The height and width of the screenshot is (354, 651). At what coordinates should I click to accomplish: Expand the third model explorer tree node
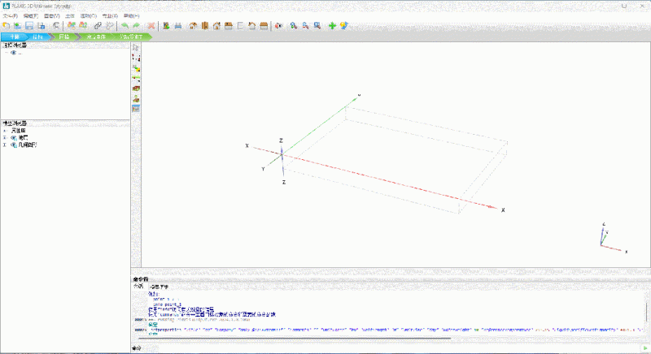click(x=5, y=145)
